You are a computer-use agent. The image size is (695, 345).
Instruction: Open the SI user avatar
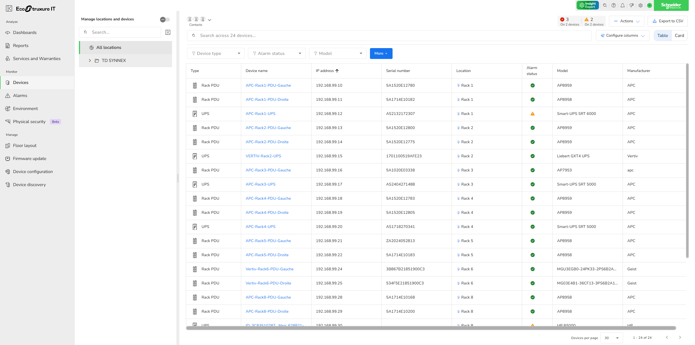pos(649,5)
